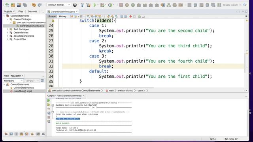Open the empty filter dropdown in Navigator
The image size is (253, 142).
click(32, 80)
